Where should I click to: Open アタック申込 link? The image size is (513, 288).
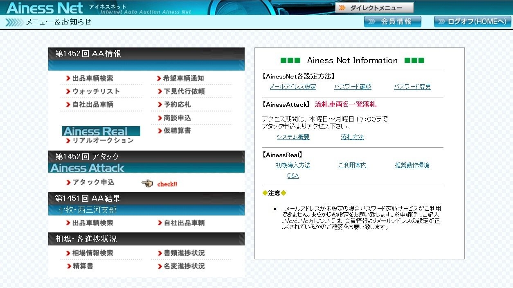pos(90,182)
